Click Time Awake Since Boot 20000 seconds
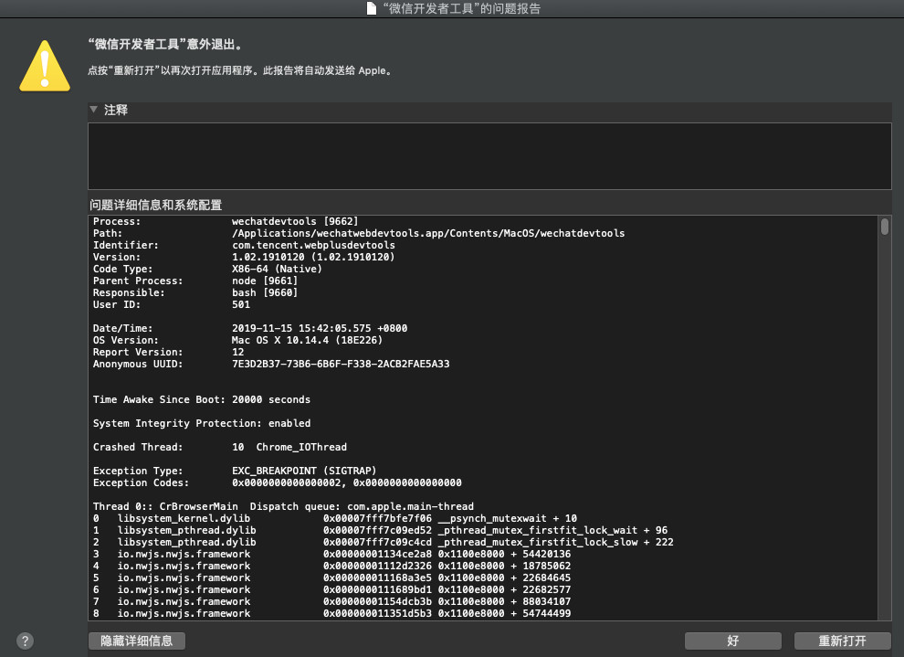The image size is (904, 657). [x=202, y=399]
